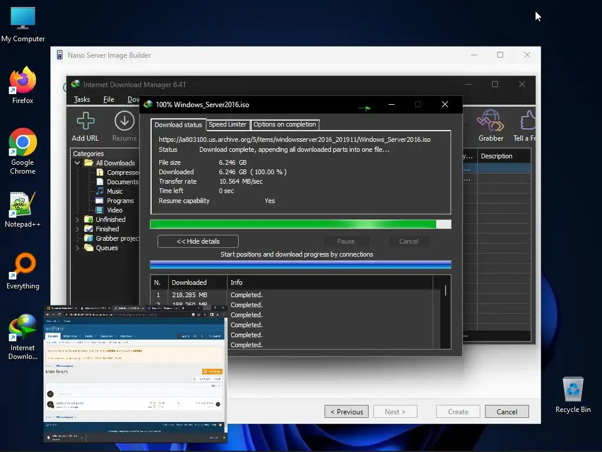Select the Finished downloads folder
The width and height of the screenshot is (602, 452).
102,229
